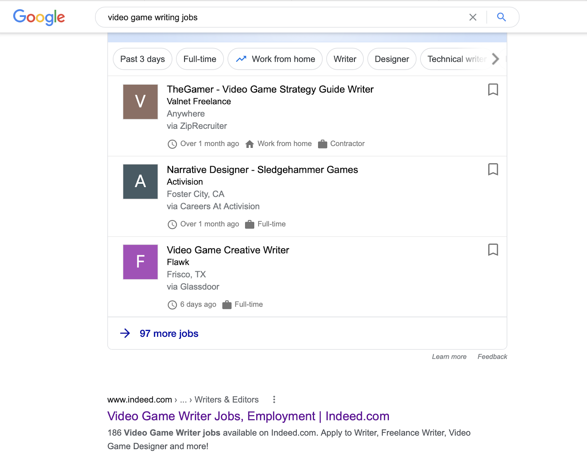
Task: Open the three-dot menu for the Indeed result
Action: point(274,400)
